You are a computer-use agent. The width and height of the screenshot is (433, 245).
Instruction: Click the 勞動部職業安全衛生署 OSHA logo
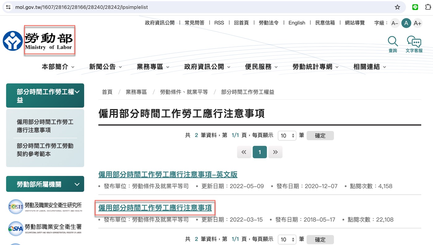coord(45,229)
